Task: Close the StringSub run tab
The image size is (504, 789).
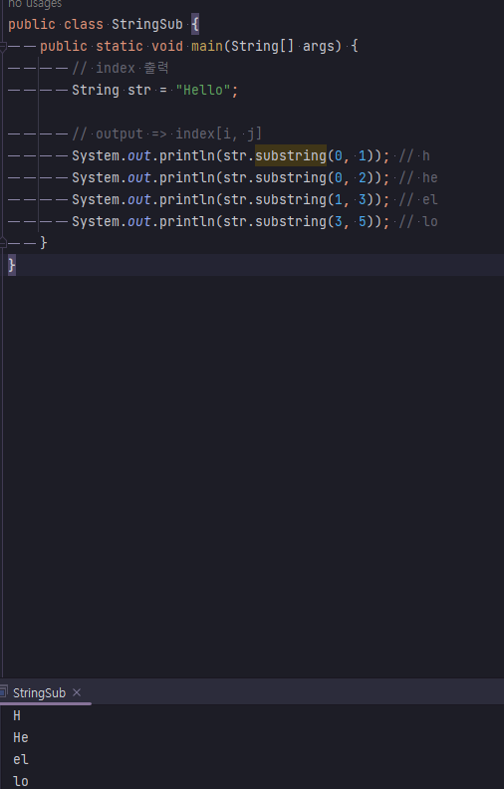Action: [x=77, y=693]
